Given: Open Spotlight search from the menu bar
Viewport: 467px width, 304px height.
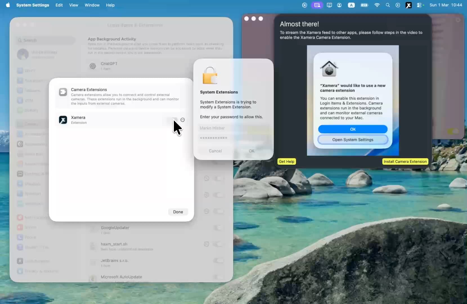Looking at the screenshot, I should [x=388, y=5].
